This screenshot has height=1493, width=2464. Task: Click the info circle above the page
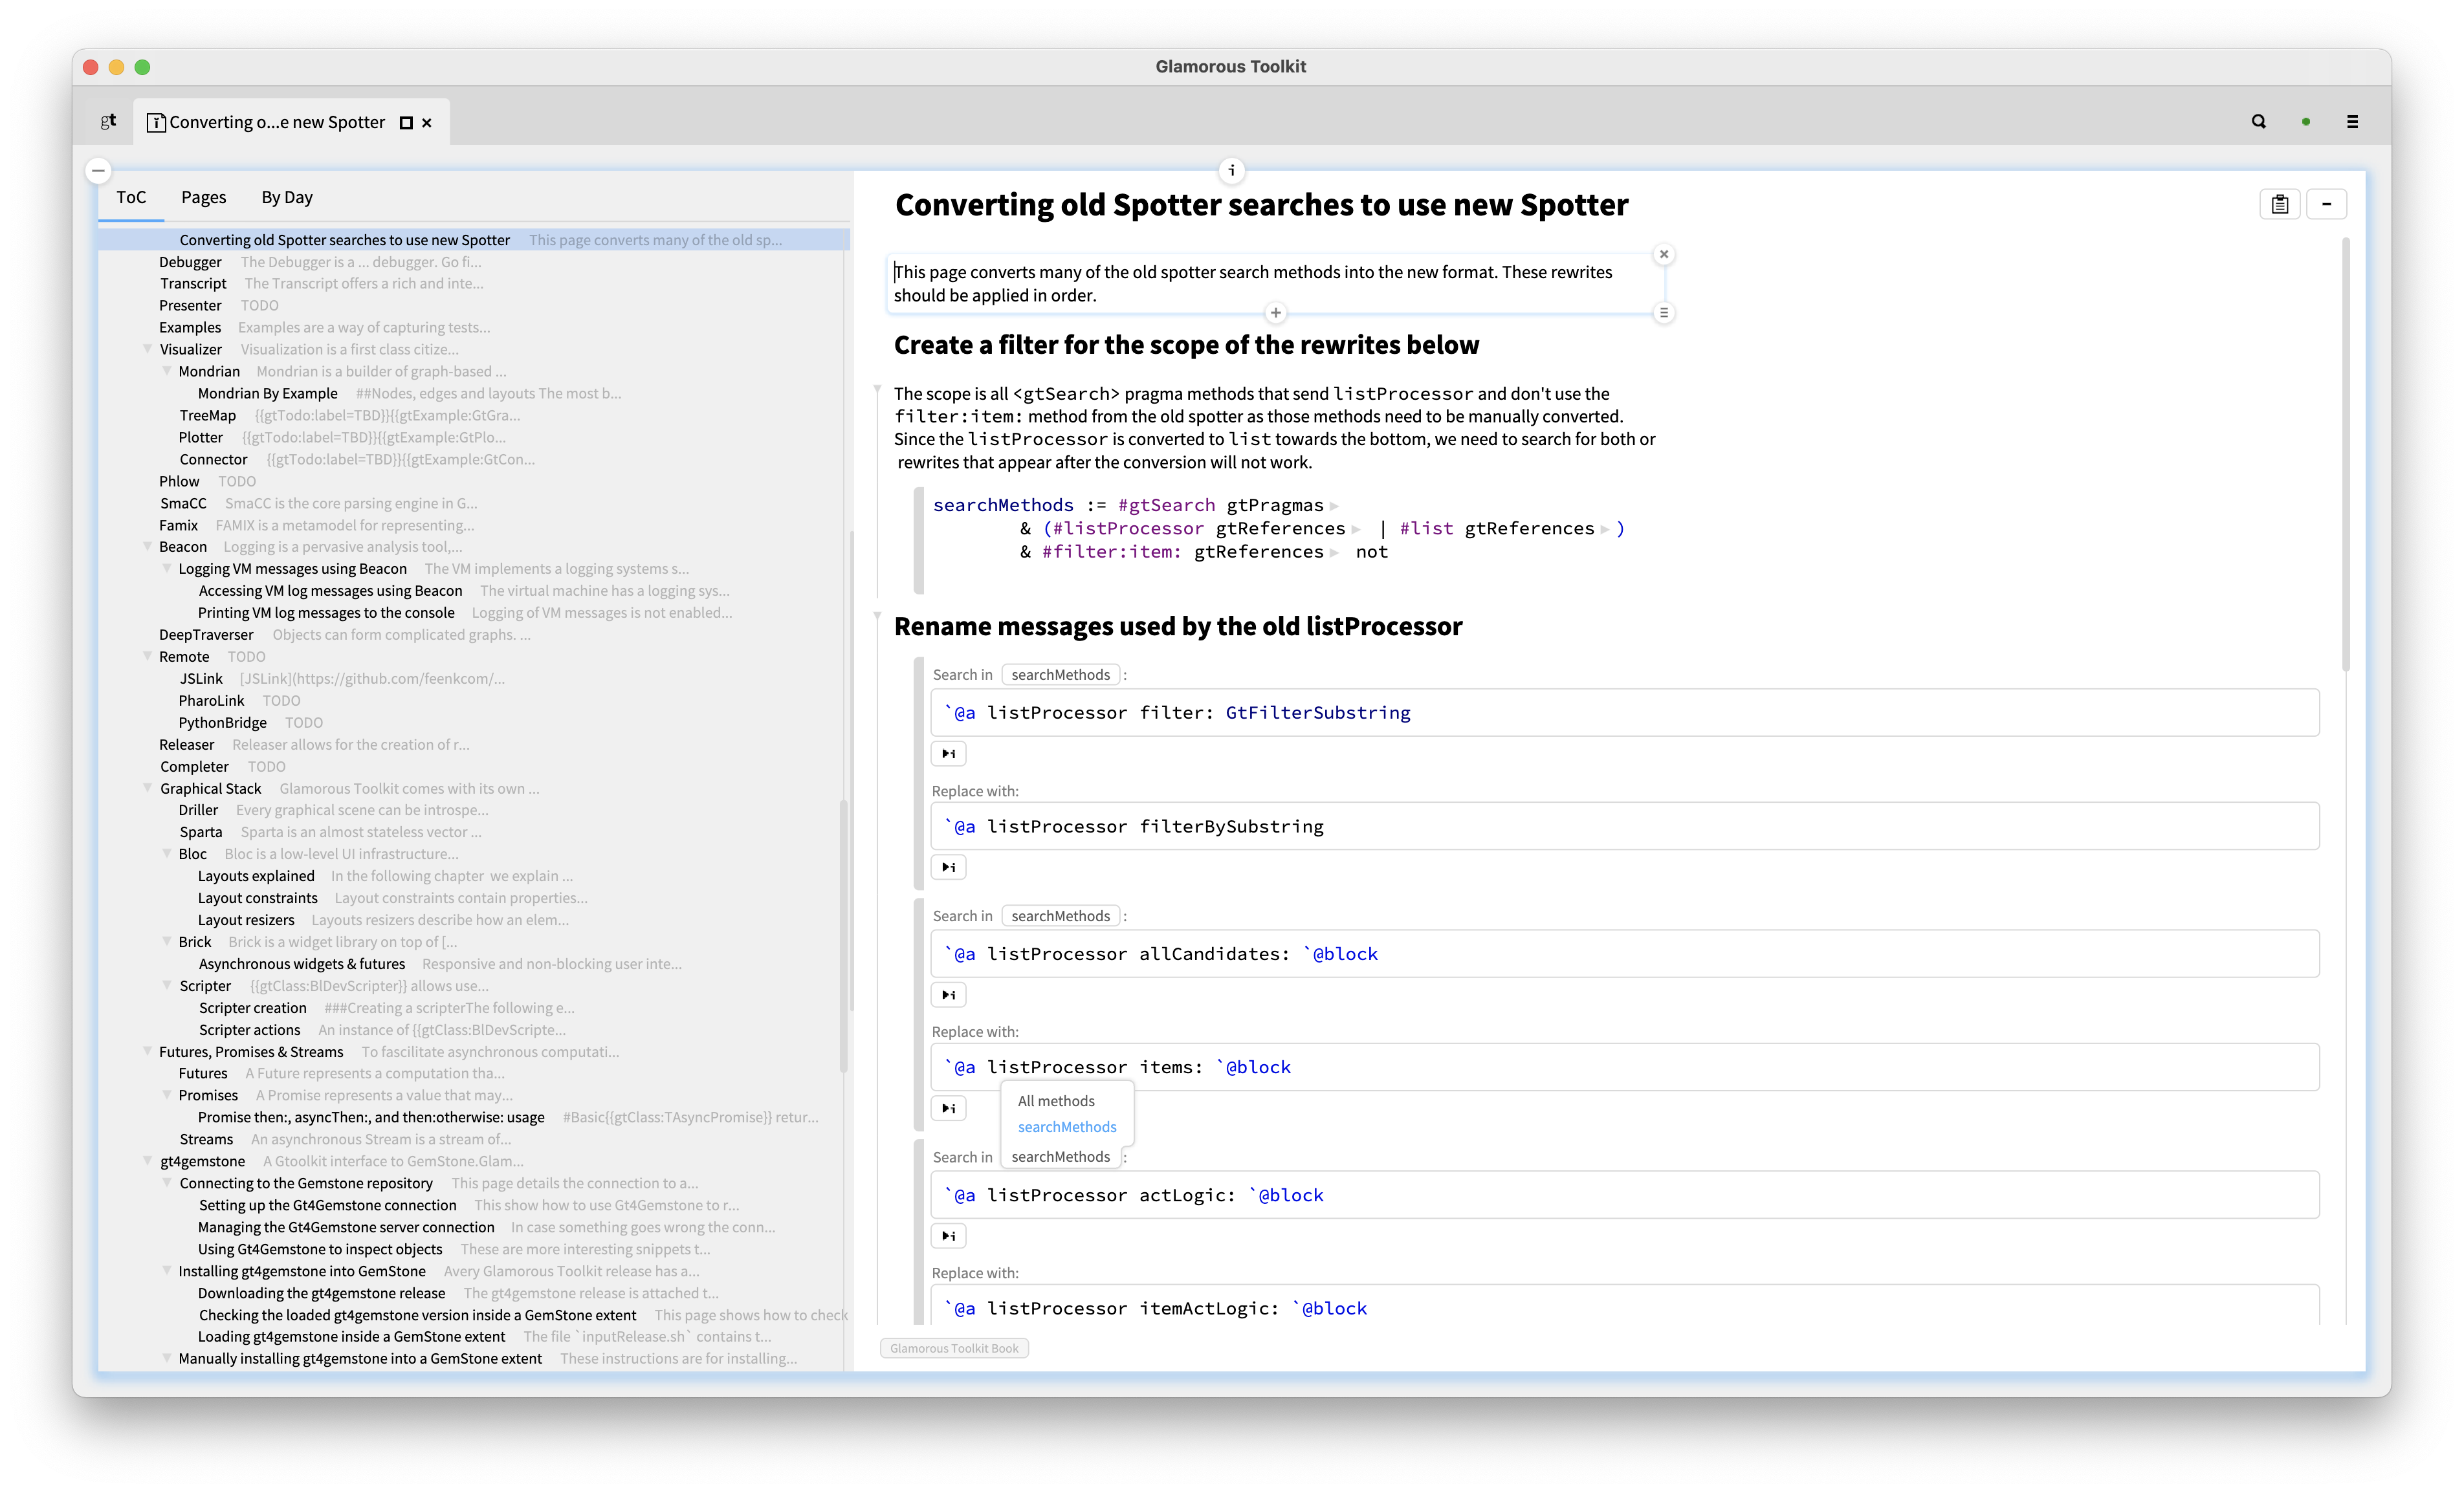[1231, 170]
